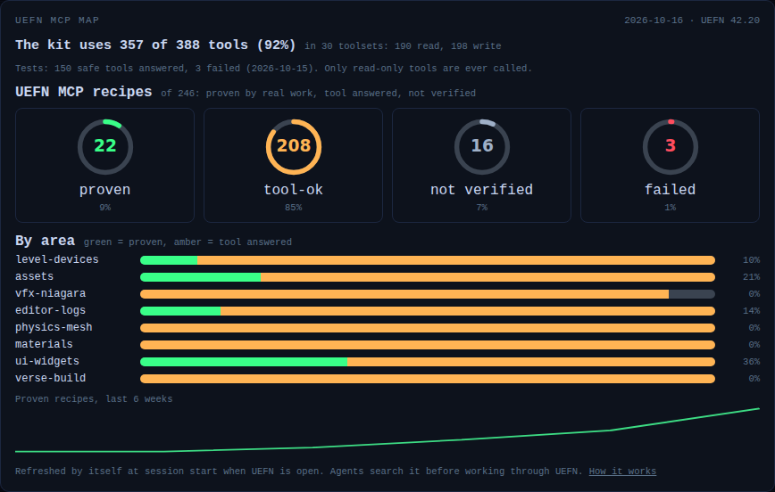The width and height of the screenshot is (775, 492).
Task: Click the 36% value for ui-widgets
Action: (x=751, y=362)
